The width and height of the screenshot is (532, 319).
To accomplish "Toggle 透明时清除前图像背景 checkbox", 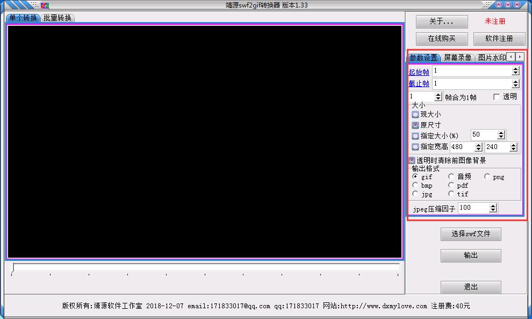I will click(x=412, y=160).
